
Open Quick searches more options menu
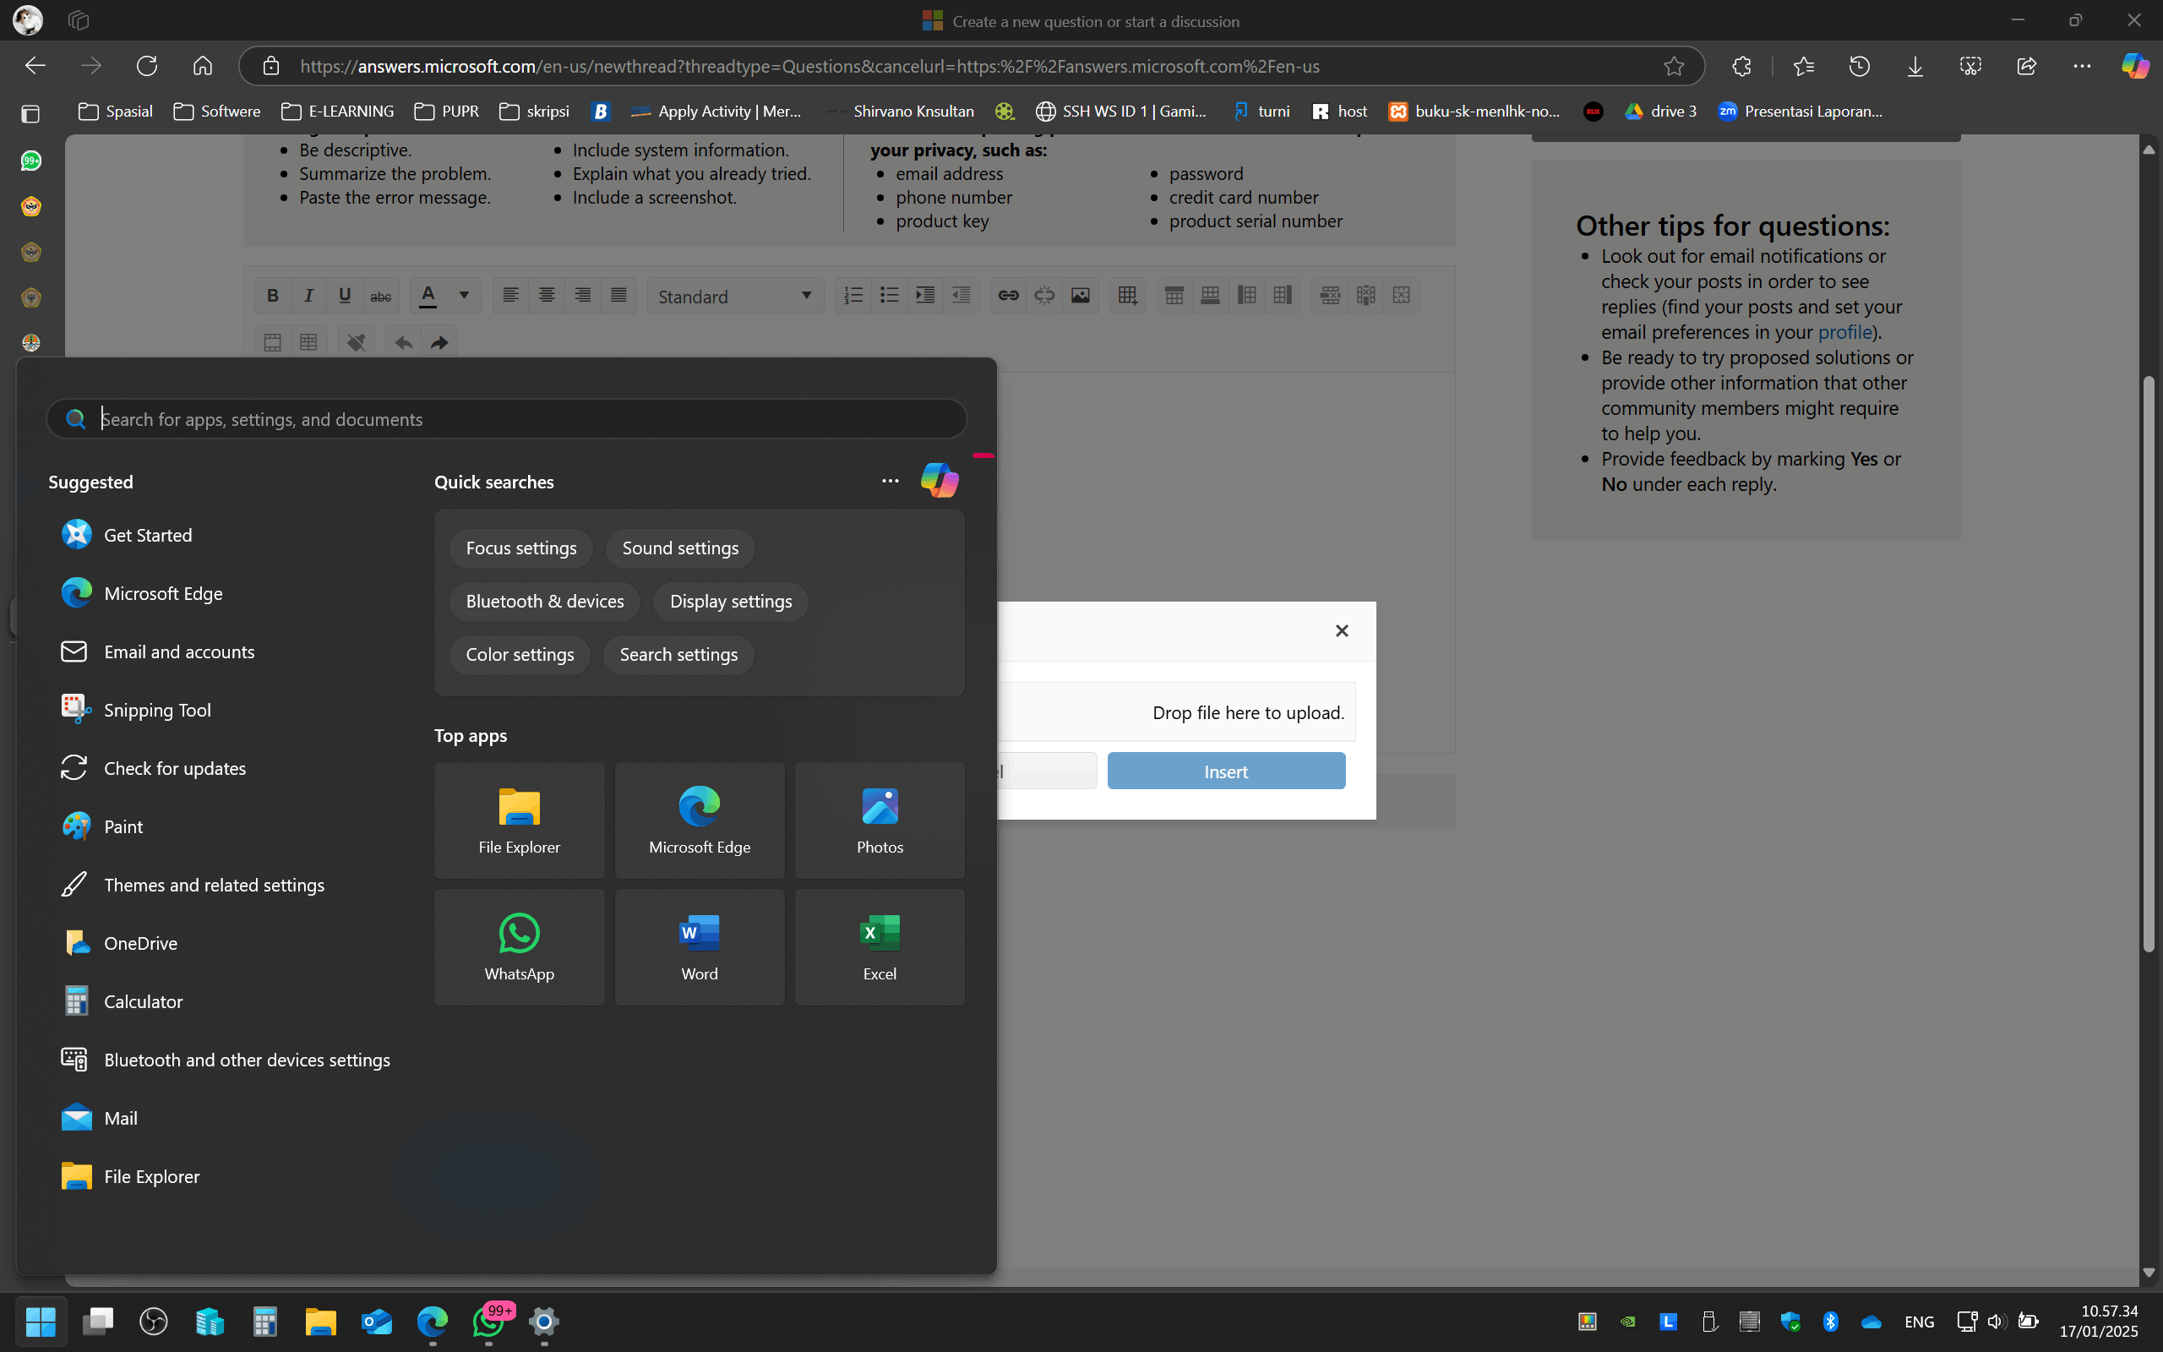891,481
